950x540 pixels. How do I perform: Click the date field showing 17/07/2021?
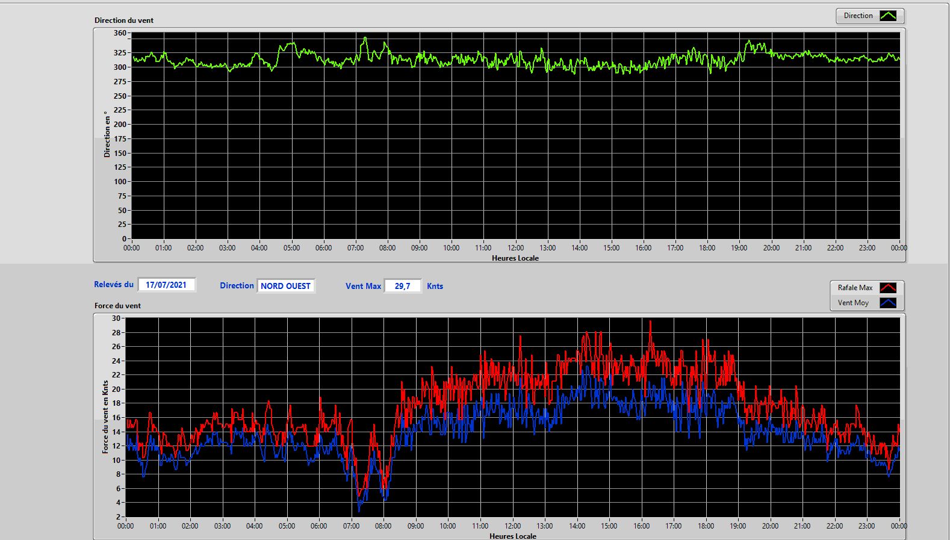tap(166, 285)
